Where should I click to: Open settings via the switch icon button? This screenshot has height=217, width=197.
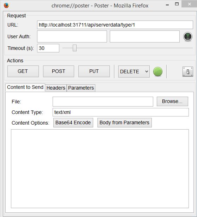(187, 72)
